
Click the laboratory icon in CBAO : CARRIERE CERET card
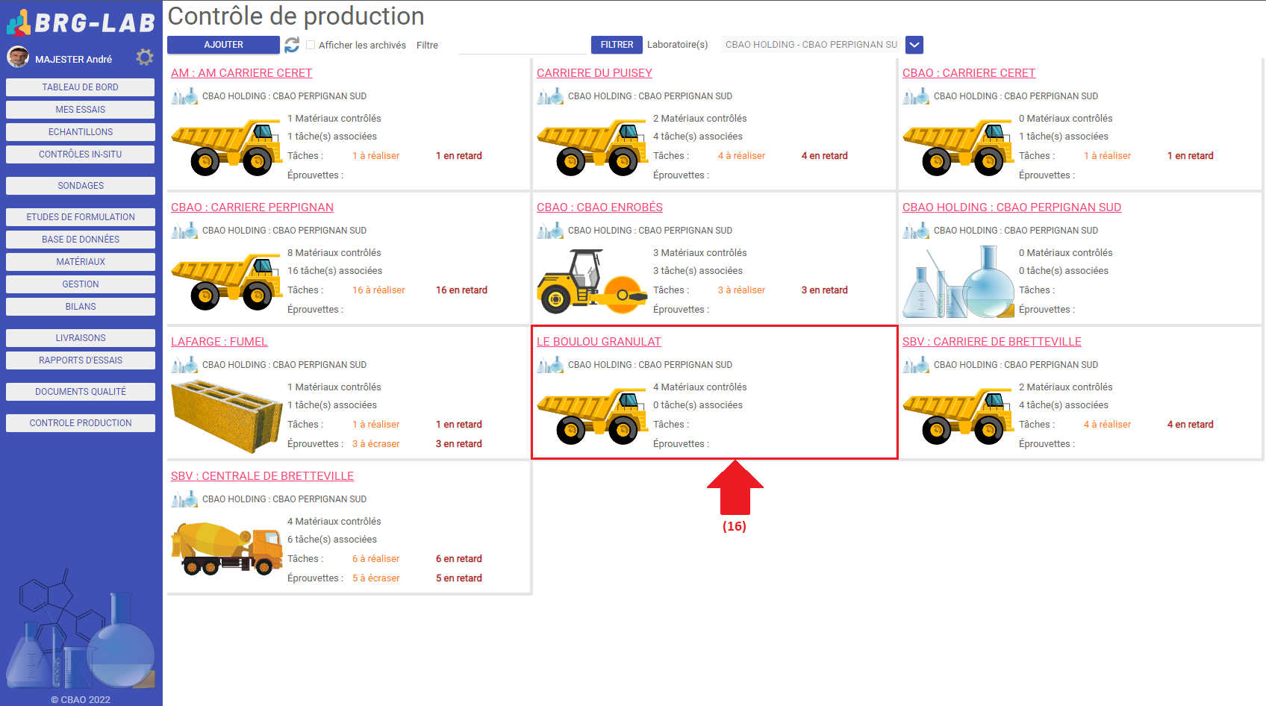coord(916,96)
